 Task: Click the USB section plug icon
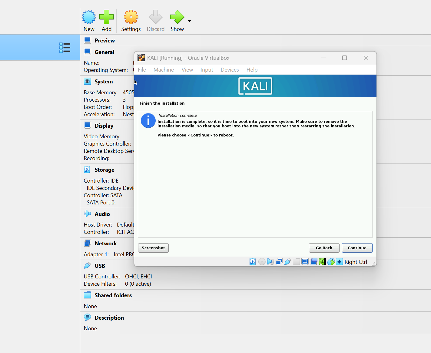pyautogui.click(x=88, y=265)
